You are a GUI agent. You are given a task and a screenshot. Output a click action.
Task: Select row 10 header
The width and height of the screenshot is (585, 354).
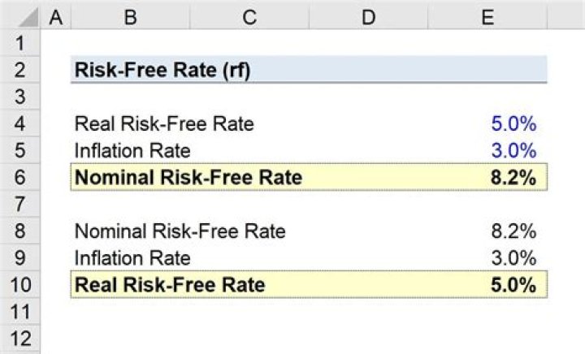(19, 284)
